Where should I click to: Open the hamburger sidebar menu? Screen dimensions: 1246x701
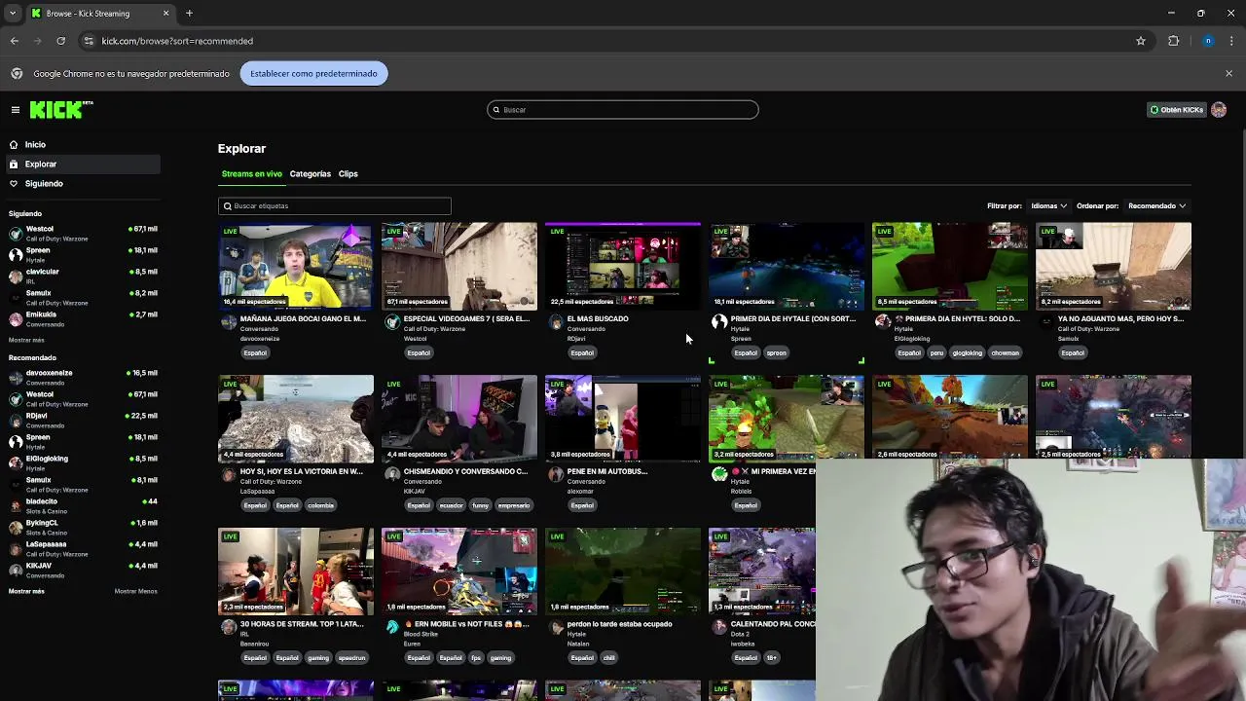(x=16, y=110)
